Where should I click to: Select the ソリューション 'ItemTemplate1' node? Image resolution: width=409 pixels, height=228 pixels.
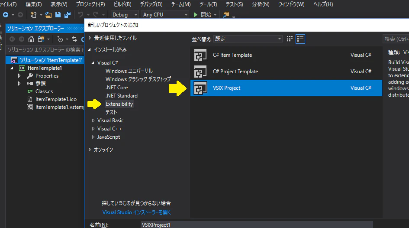(x=51, y=60)
